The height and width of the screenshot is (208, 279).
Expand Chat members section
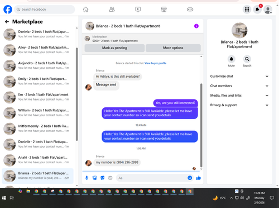pos(239,86)
